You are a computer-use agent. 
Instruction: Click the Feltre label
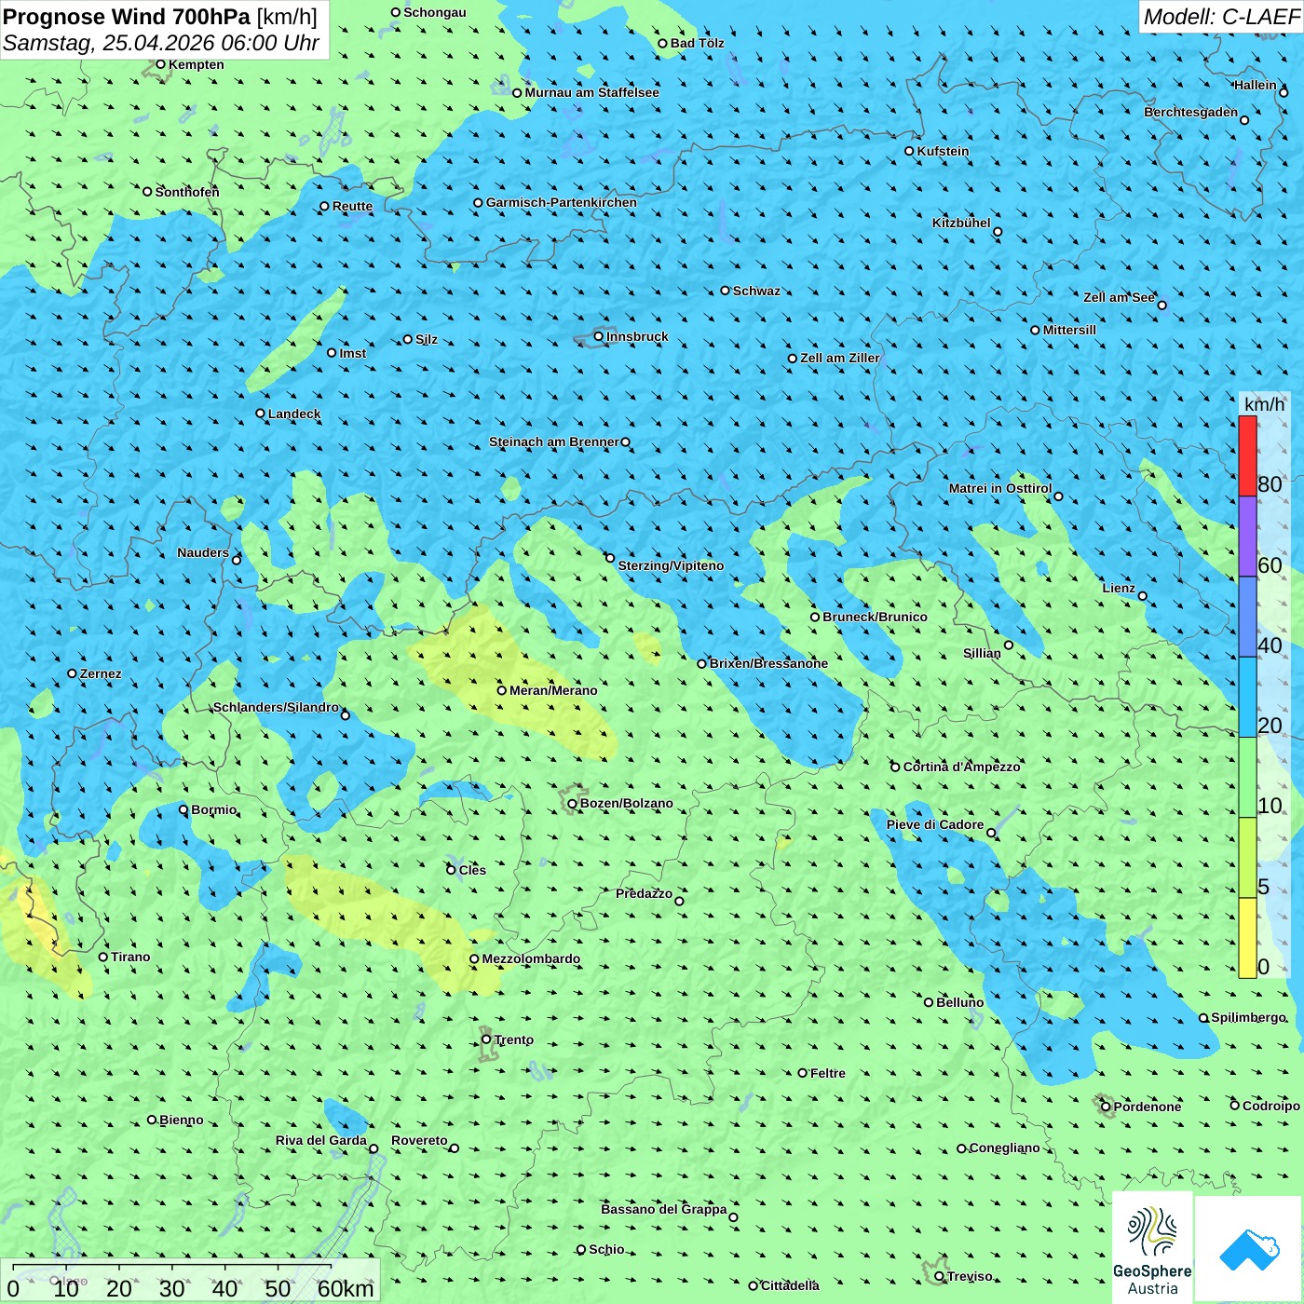click(827, 1073)
